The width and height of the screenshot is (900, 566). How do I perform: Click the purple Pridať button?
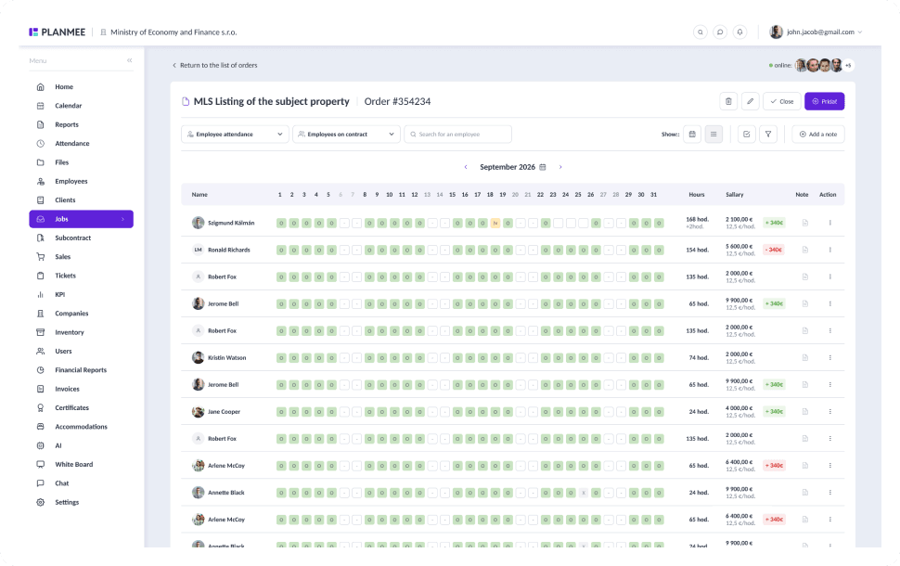coord(824,102)
